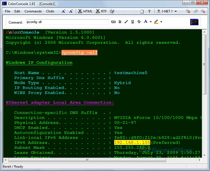Click the IP Routing Enabled line
Viewport: 210px width, 171px height.
pyautogui.click(x=67, y=88)
